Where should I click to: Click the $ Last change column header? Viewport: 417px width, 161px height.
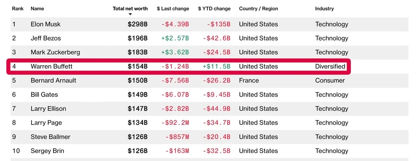click(x=173, y=8)
